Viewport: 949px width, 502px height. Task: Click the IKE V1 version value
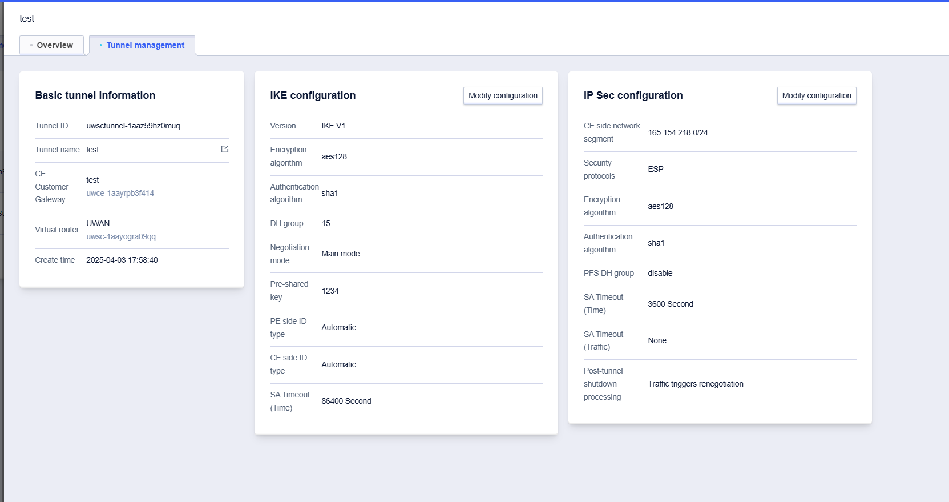tap(333, 126)
